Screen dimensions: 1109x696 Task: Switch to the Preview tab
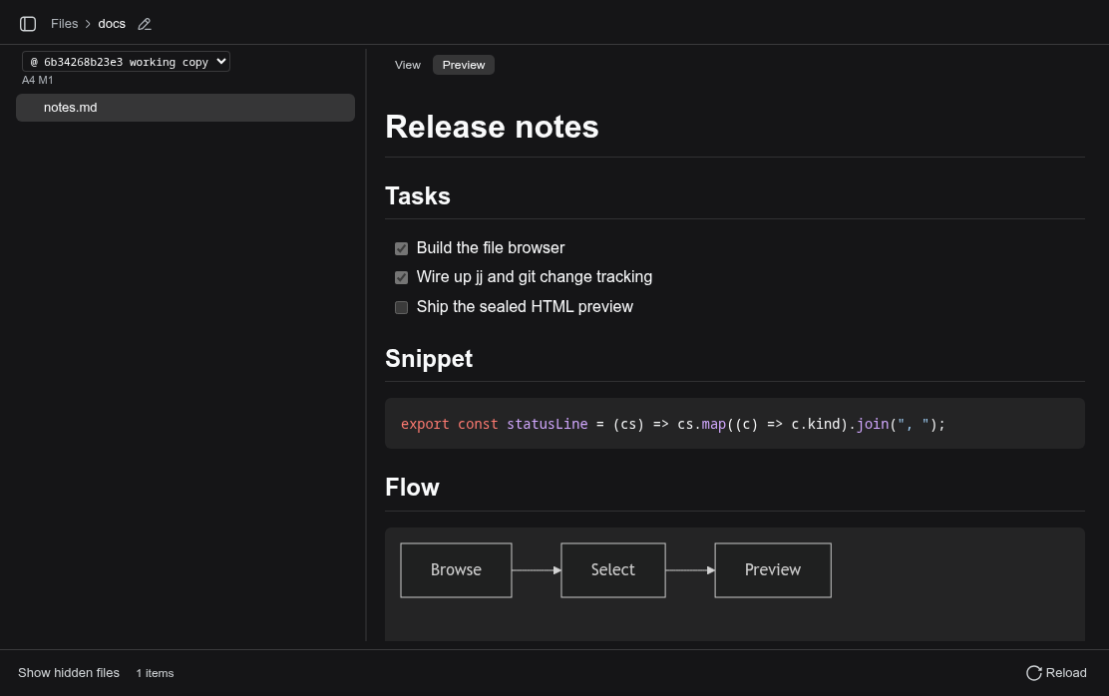tap(464, 65)
